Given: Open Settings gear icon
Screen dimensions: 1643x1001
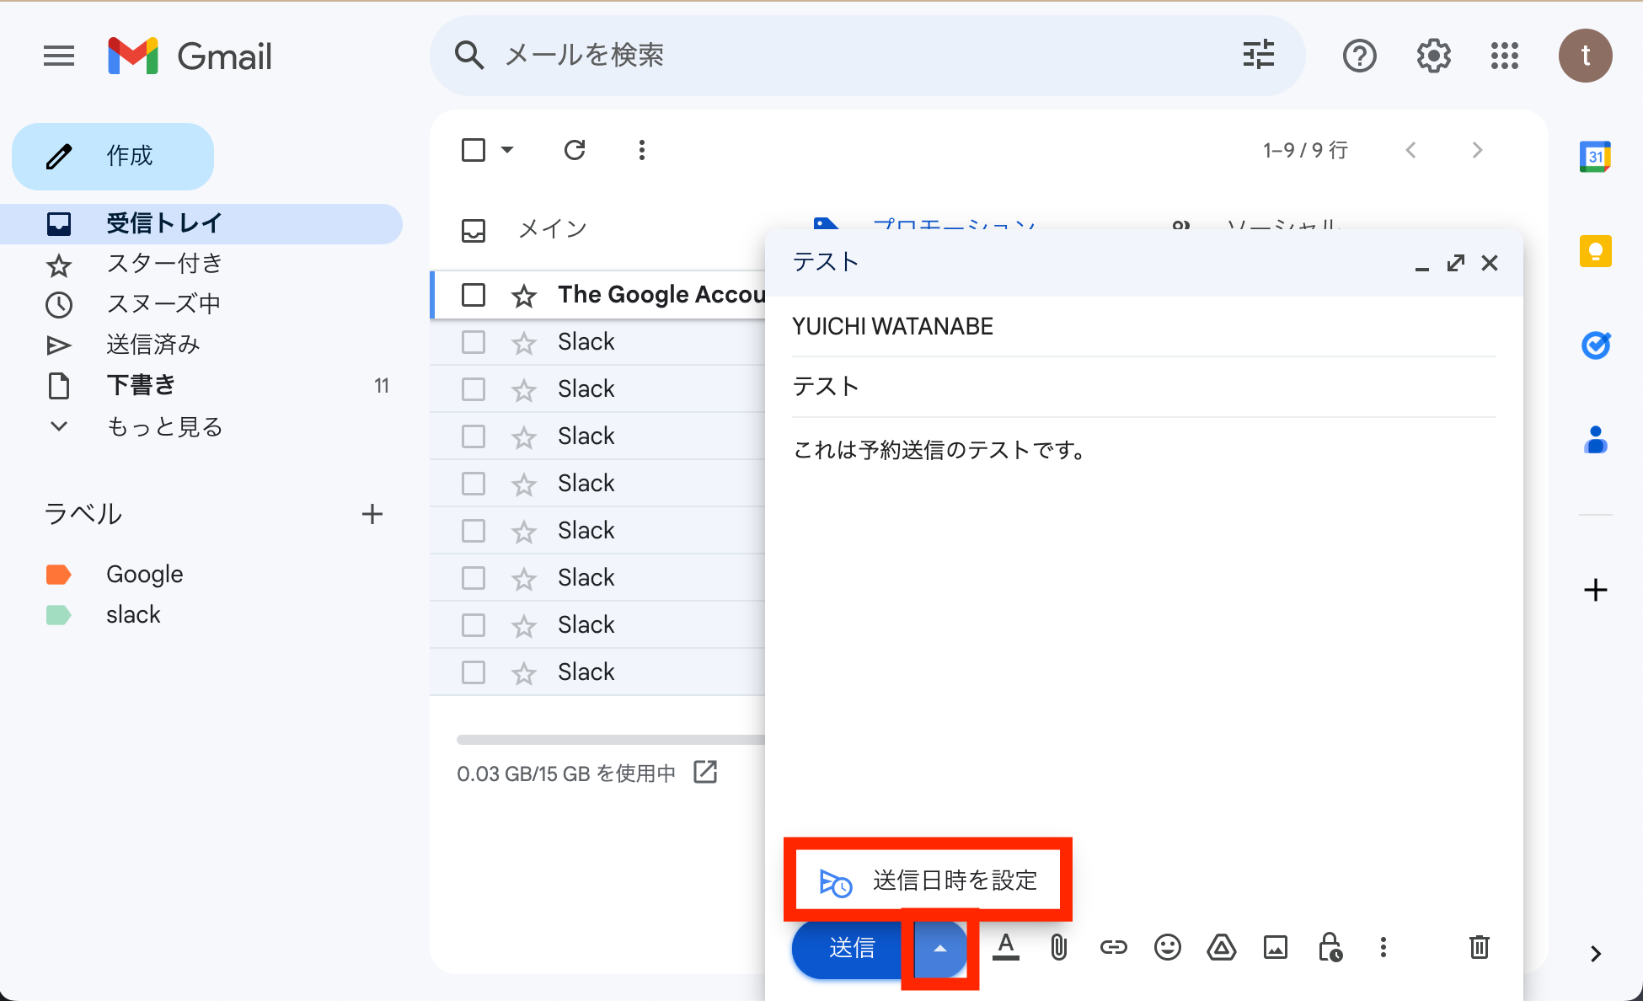Looking at the screenshot, I should click(1433, 56).
